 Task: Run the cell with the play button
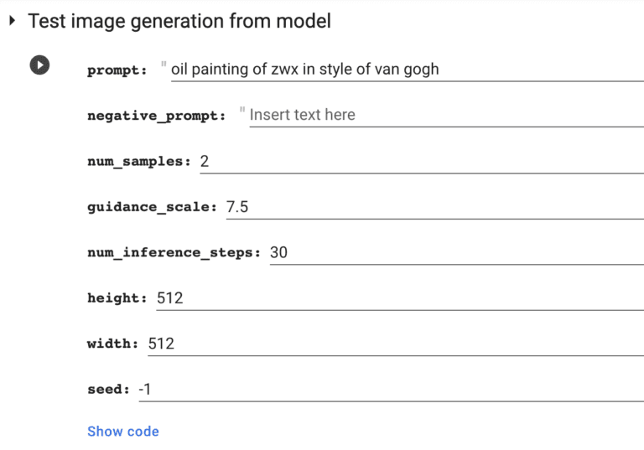pyautogui.click(x=39, y=65)
